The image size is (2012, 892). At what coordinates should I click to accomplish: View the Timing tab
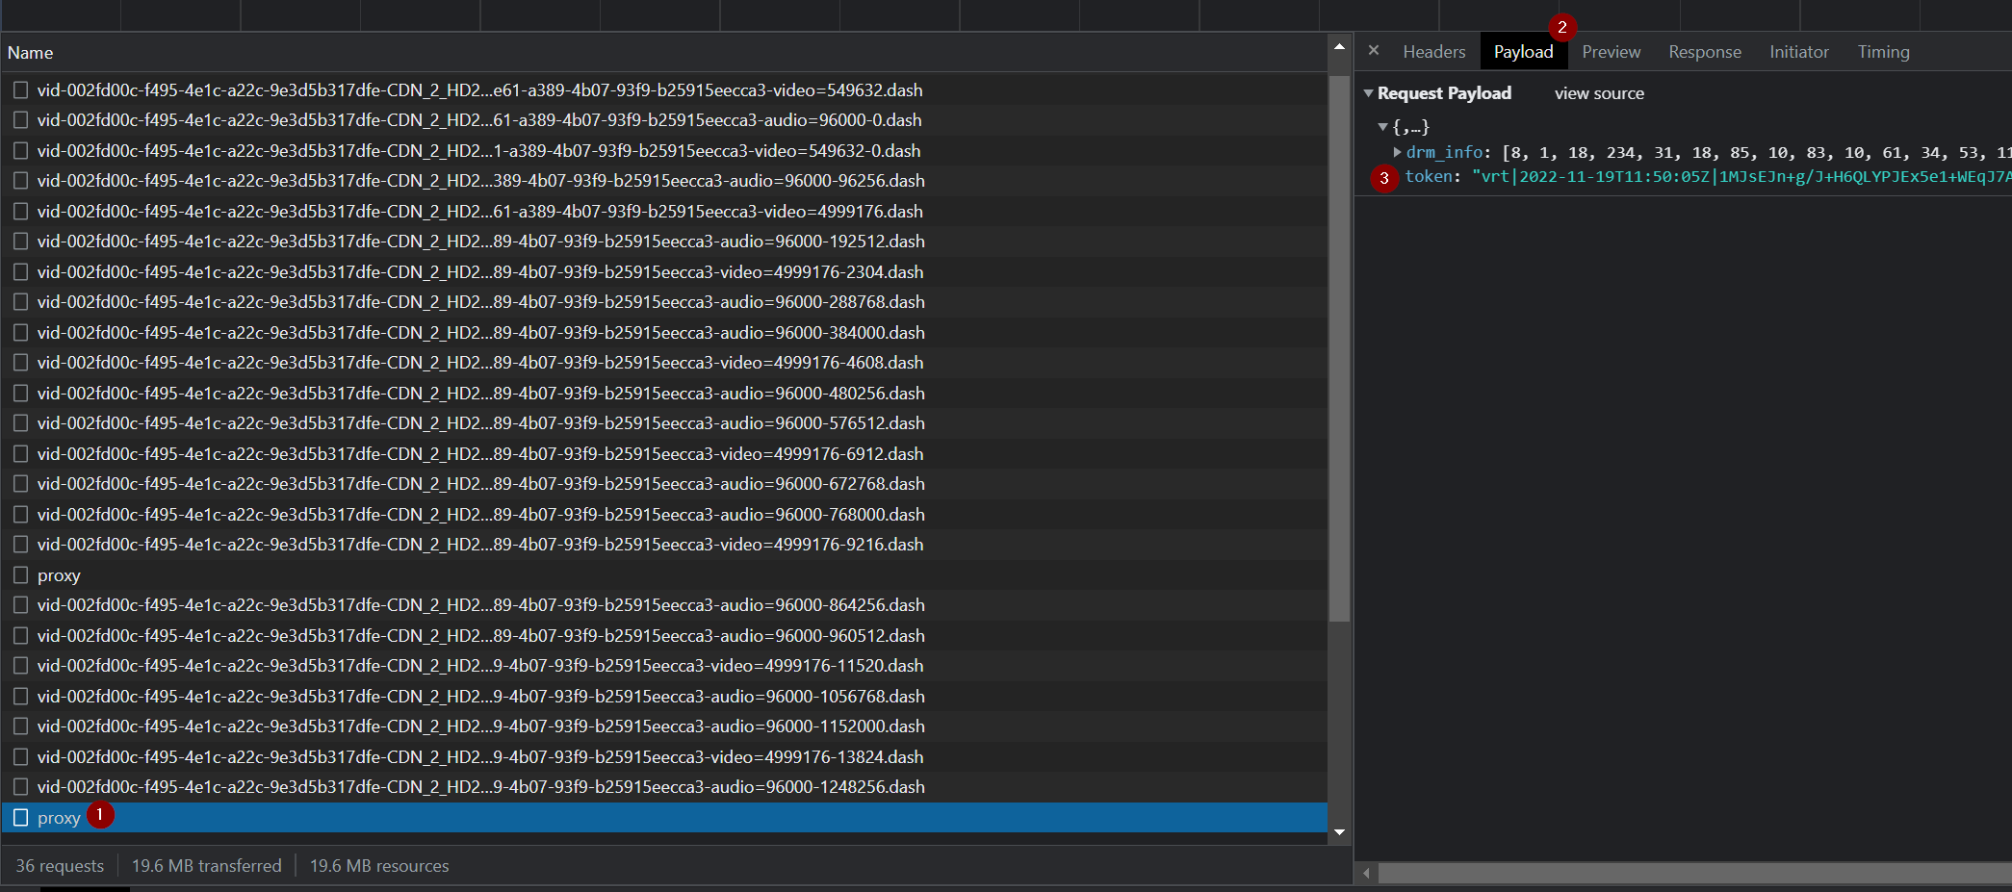point(1884,52)
